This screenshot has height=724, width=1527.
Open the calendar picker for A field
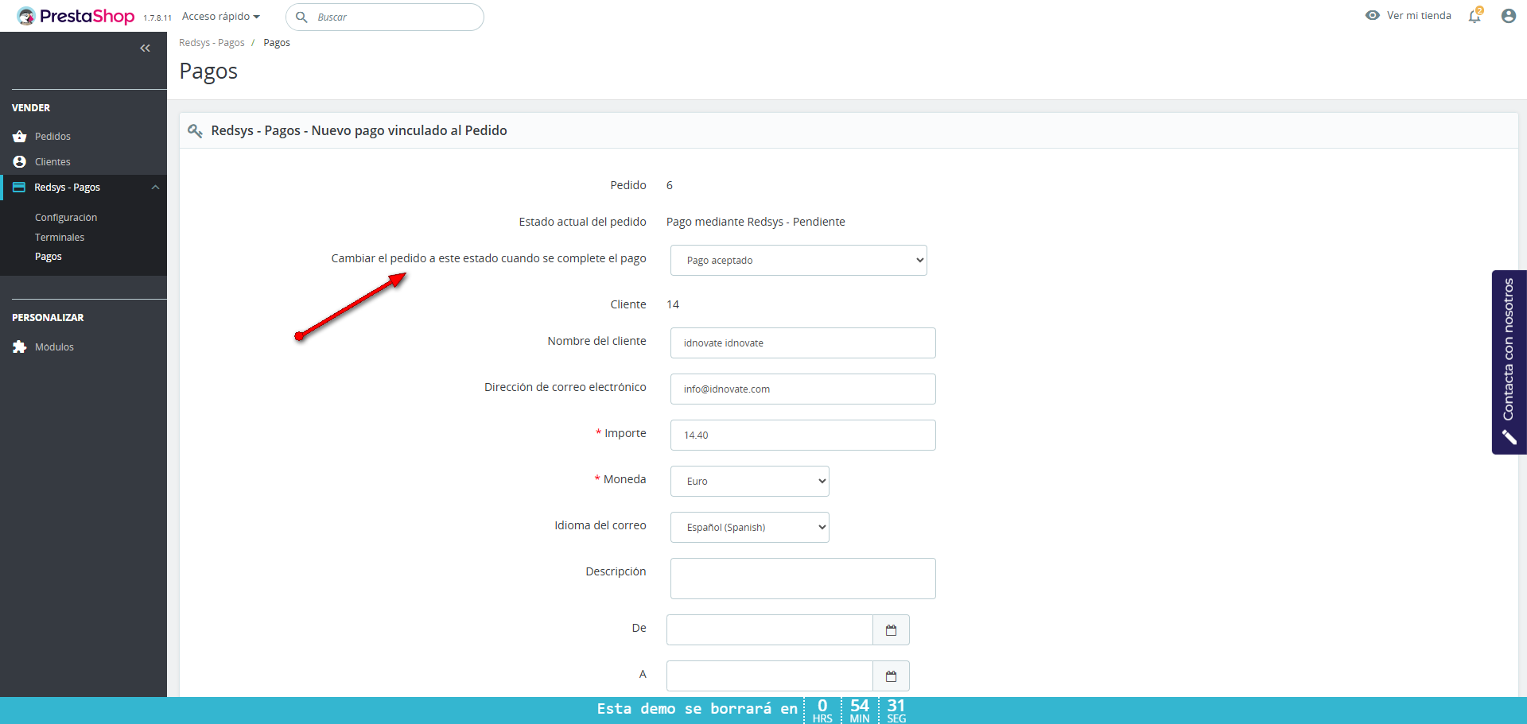point(891,676)
